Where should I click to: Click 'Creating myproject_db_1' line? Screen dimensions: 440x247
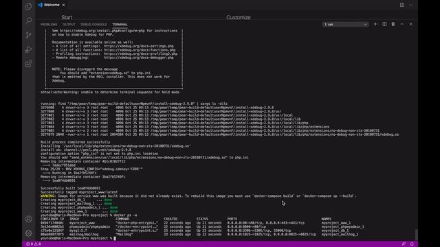[x=76, y=200]
